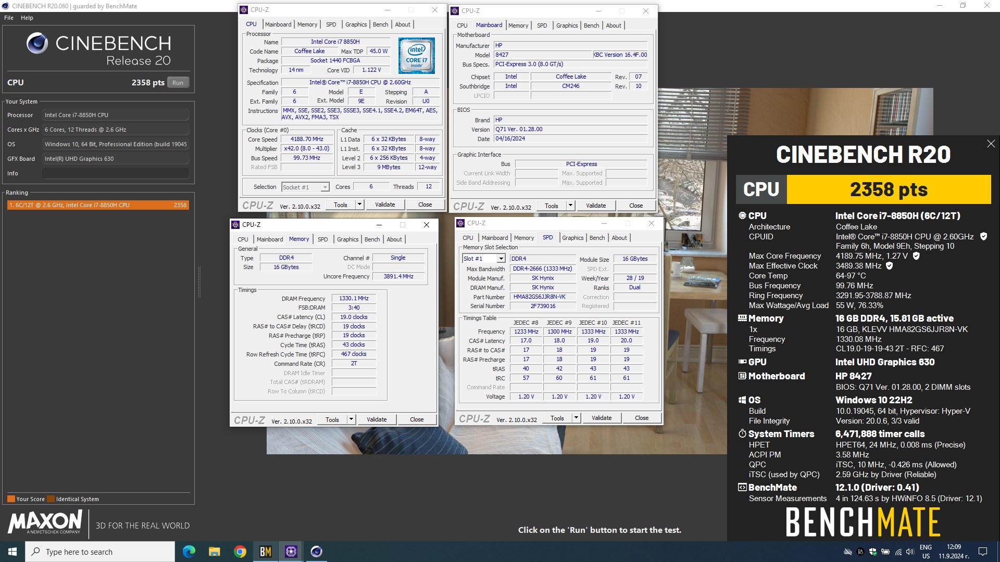Click Validate in CPU-Z SPD window

(602, 418)
